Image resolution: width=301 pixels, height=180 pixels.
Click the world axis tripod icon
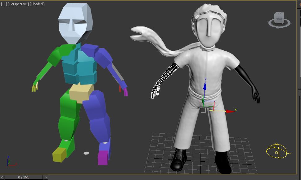click(x=10, y=162)
